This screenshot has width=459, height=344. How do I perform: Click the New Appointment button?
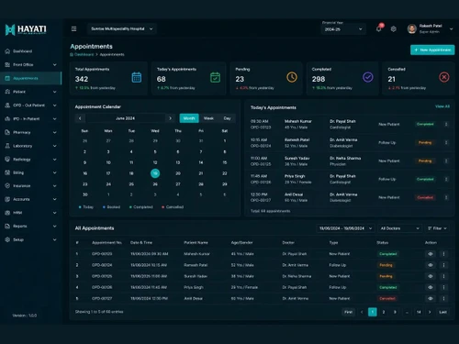(432, 50)
